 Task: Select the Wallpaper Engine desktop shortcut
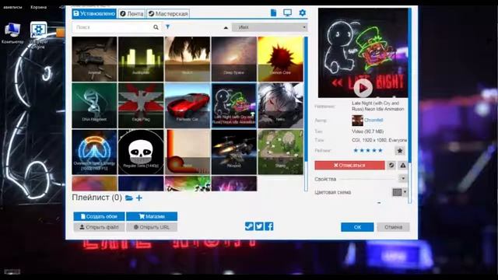tap(38, 34)
